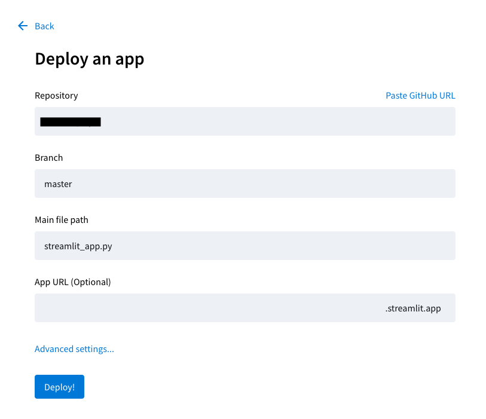The height and width of the screenshot is (419, 486).
Task: Click the word 'GitHub' in the paste link
Action: coord(423,96)
